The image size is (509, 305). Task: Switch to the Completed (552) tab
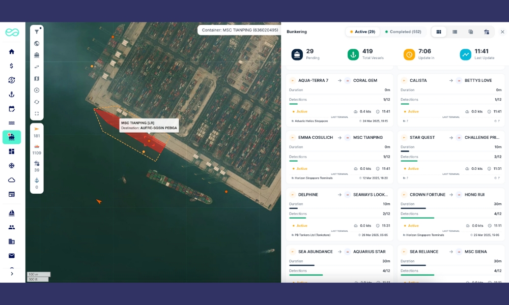pos(403,32)
